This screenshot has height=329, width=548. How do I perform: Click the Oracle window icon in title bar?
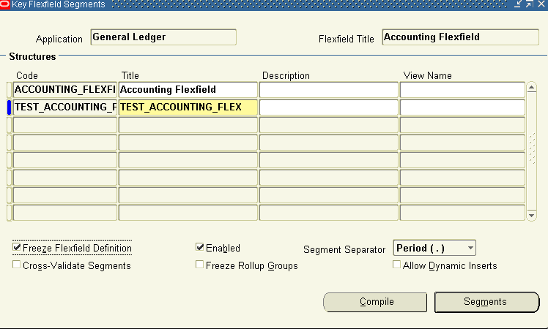5,4
